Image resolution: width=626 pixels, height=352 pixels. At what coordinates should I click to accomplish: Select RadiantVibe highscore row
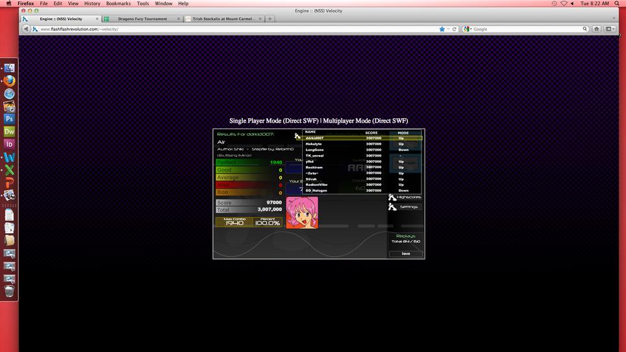(362, 185)
